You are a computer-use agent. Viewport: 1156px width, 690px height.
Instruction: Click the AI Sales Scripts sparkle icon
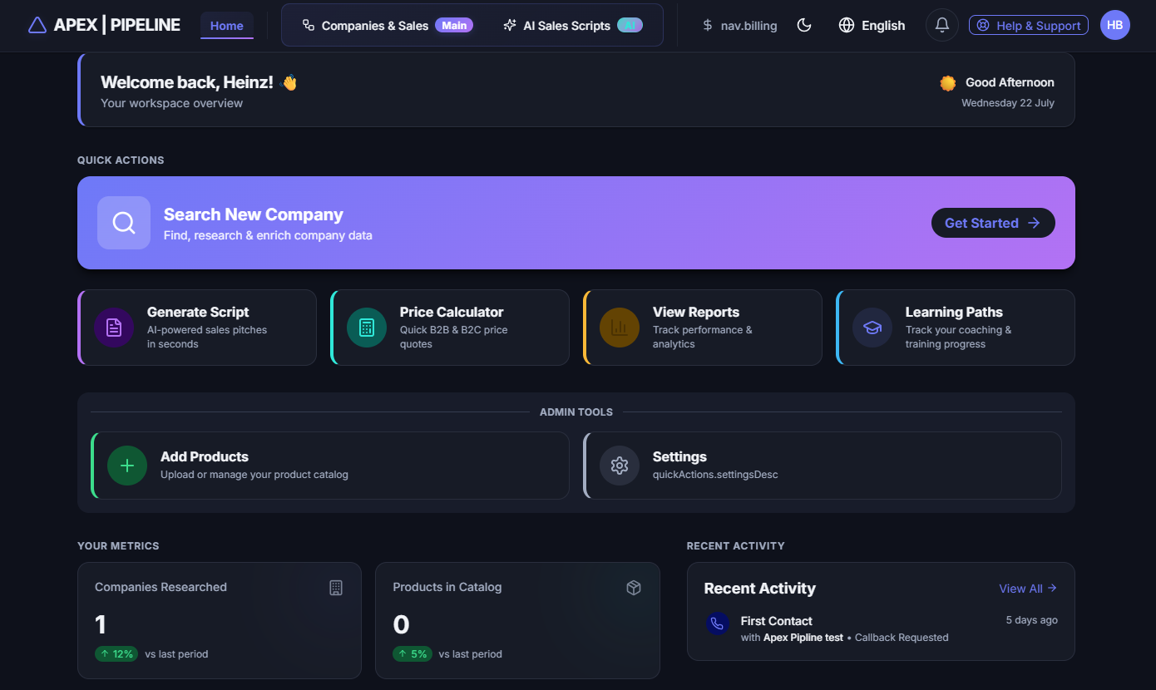510,26
